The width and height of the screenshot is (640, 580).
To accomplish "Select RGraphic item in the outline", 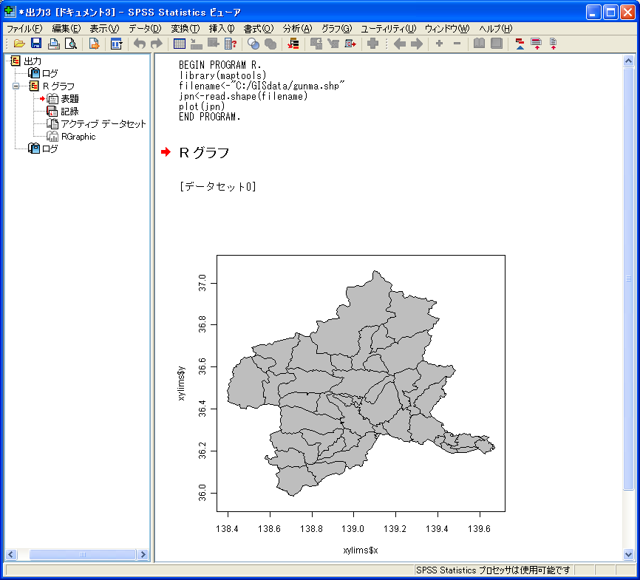I will coord(78,137).
